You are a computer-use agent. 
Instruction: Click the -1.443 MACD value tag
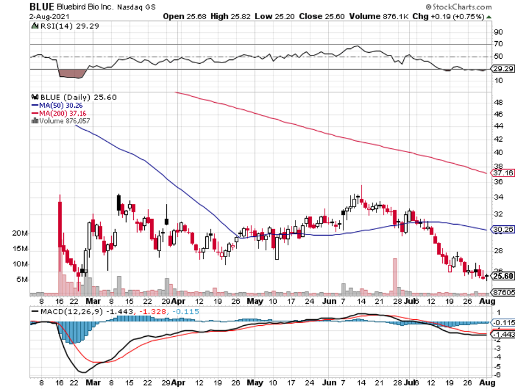click(x=503, y=334)
